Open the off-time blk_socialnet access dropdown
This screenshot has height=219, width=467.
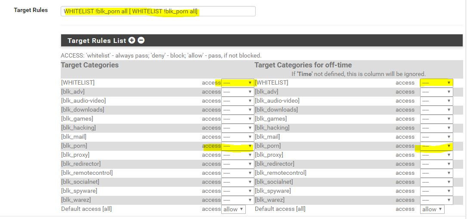436,182
